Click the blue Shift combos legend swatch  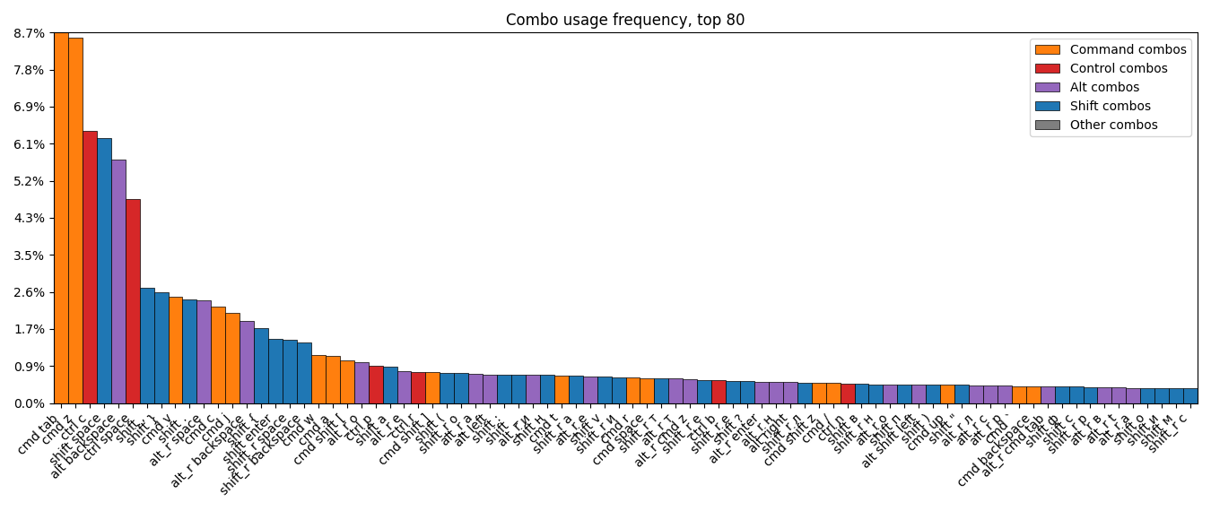(x=1047, y=107)
